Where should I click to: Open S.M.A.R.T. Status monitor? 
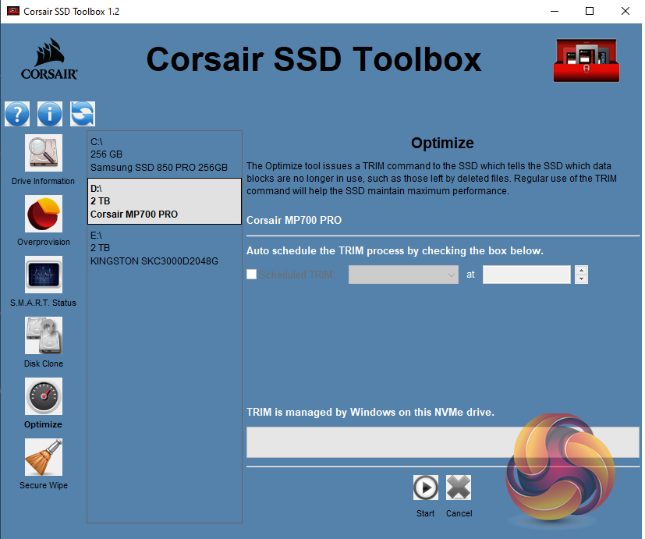click(x=44, y=275)
